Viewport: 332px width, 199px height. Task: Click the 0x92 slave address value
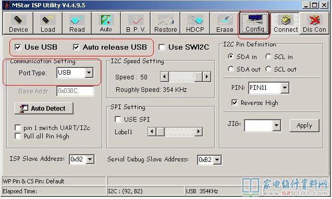point(78,159)
